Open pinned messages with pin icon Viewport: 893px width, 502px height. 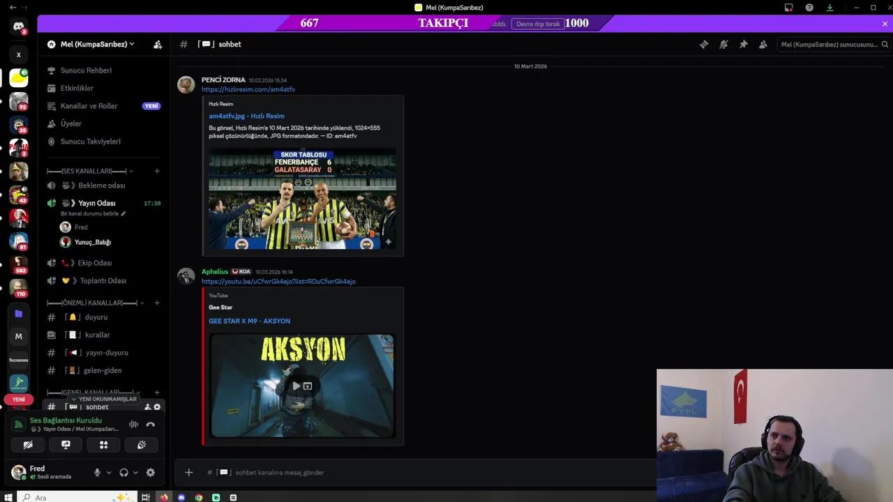(743, 44)
